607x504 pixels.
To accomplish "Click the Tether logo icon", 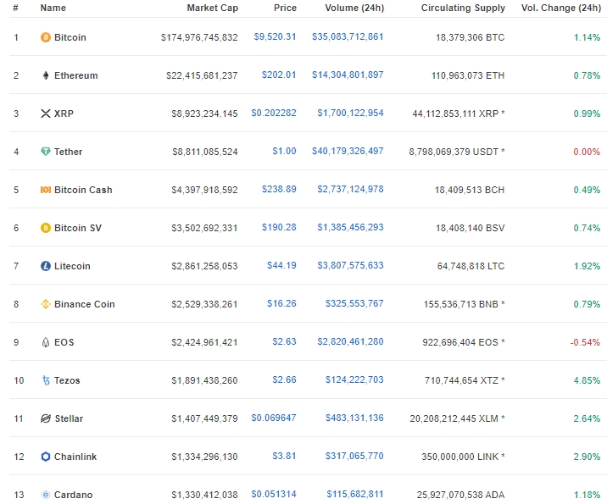I will pyautogui.click(x=46, y=152).
